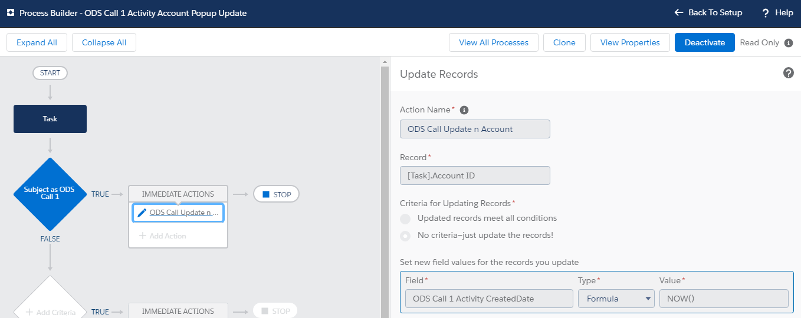Deactivate the process
Viewport: 801px width, 318px height.
704,42
